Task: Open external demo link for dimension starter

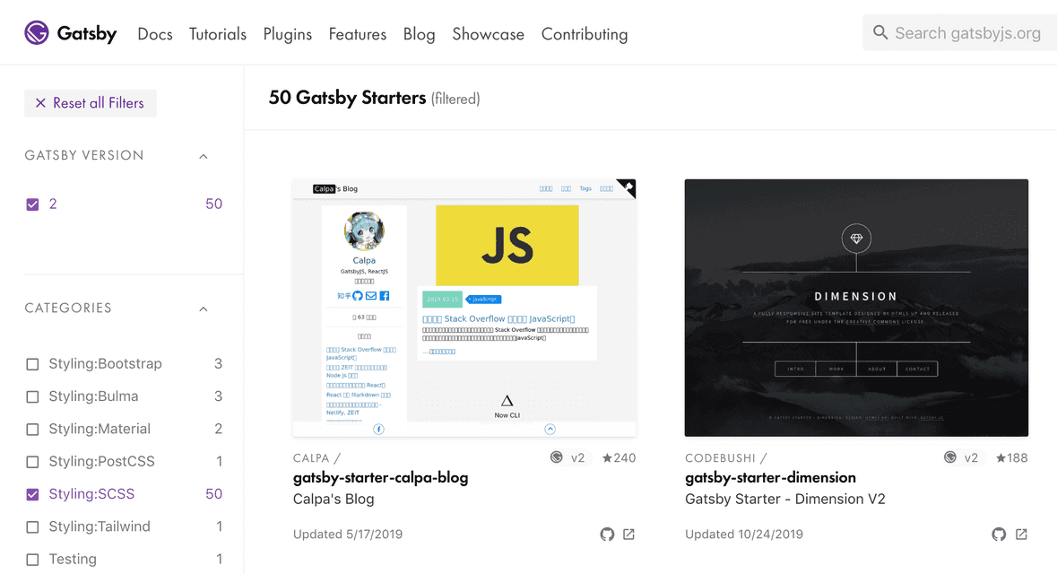Action: 1021,535
